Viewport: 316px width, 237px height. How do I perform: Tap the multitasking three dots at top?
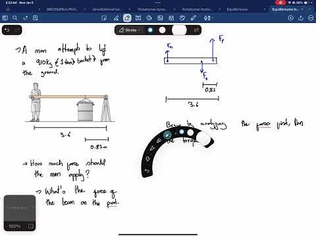click(x=158, y=3)
